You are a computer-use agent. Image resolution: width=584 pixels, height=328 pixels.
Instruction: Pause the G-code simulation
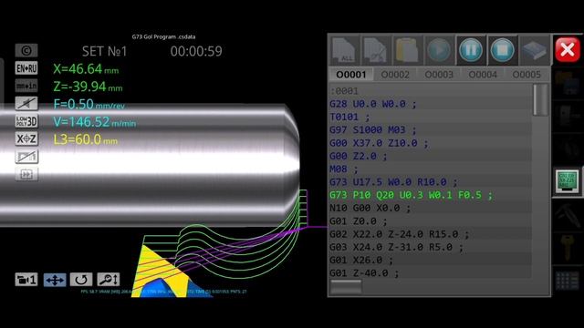471,50
